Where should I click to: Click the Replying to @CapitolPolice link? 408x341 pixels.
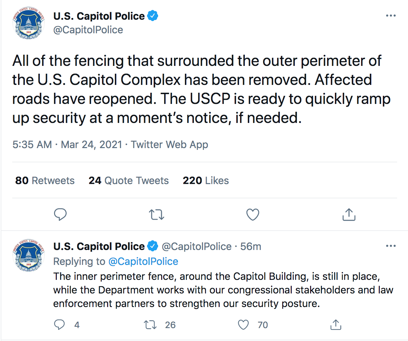click(x=143, y=261)
